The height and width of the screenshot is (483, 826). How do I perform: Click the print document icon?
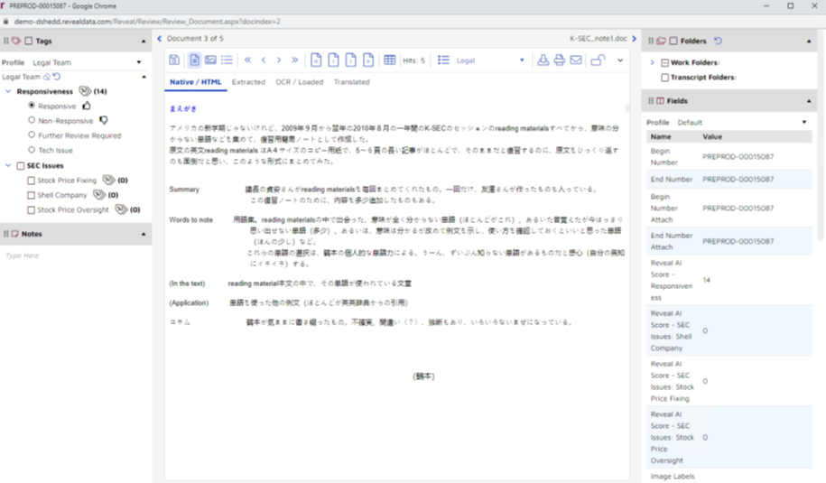tap(559, 60)
